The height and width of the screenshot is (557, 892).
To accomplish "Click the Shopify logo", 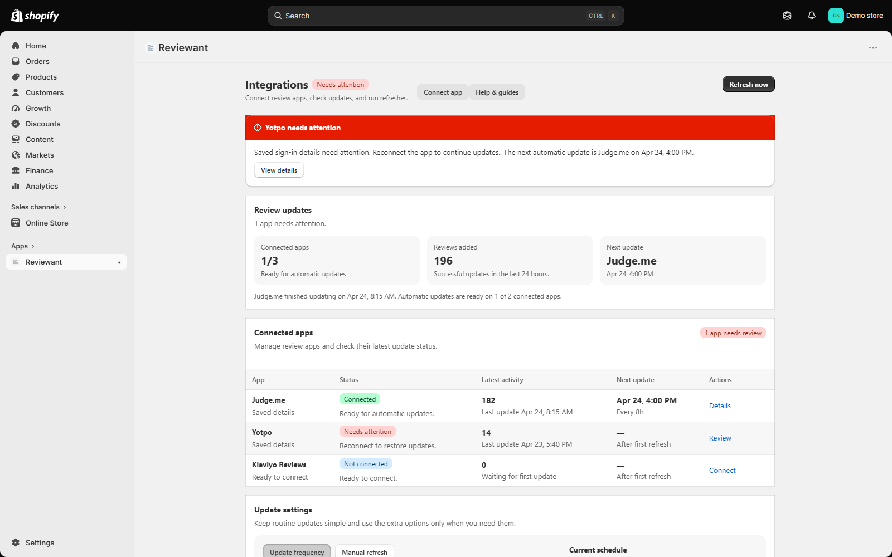I will [35, 16].
